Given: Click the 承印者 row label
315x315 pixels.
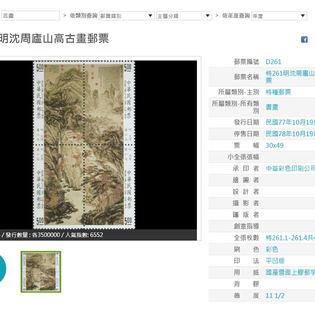Looking at the screenshot, I should [x=246, y=169].
